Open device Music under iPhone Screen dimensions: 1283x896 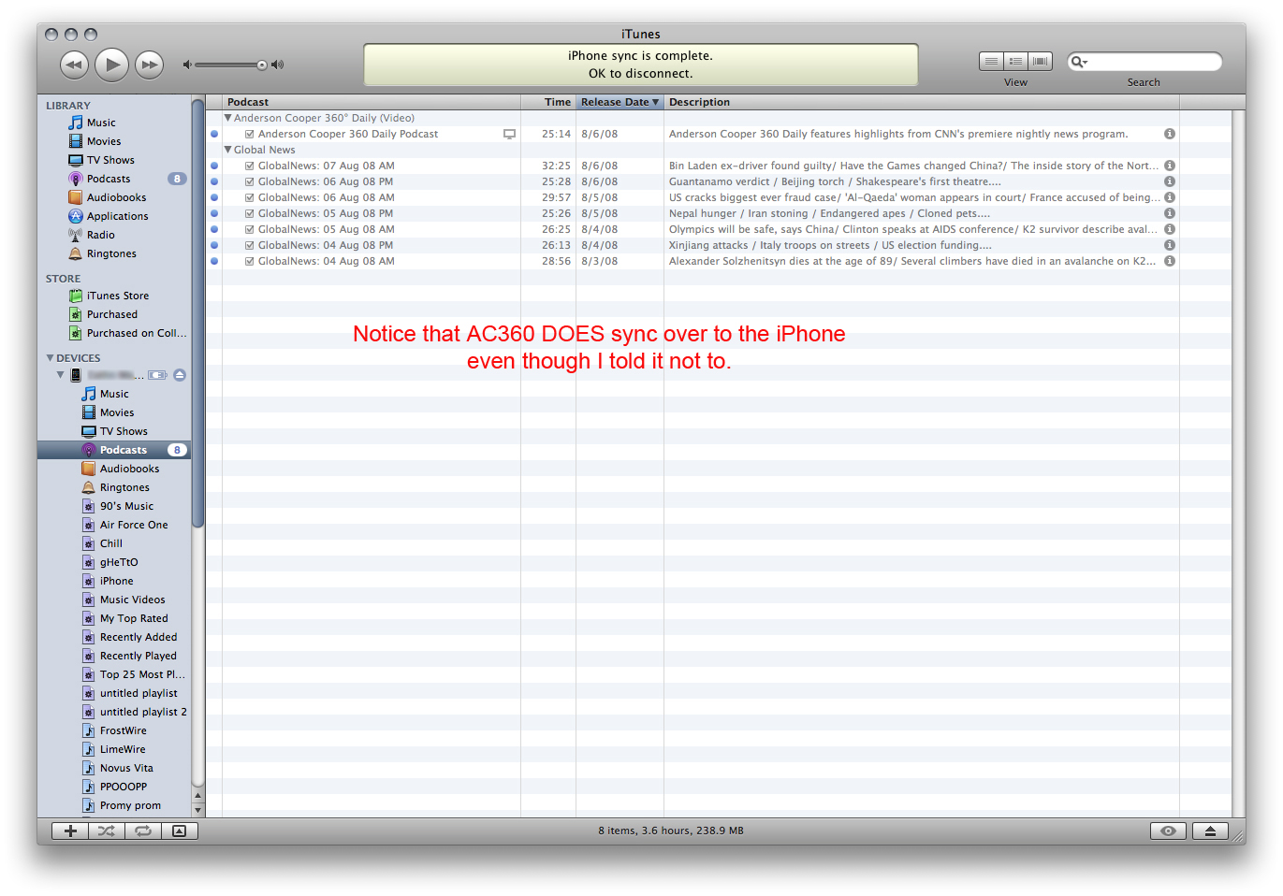point(114,394)
